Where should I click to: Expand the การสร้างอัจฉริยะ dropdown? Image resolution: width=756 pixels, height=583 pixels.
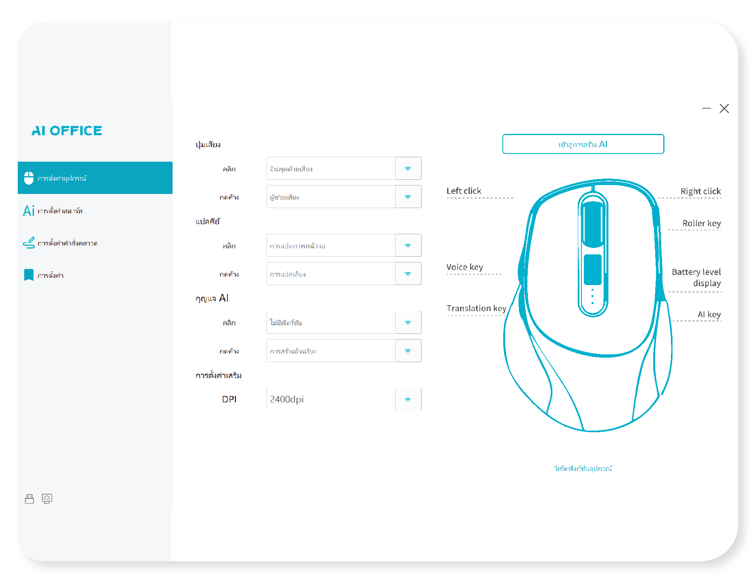[408, 351]
